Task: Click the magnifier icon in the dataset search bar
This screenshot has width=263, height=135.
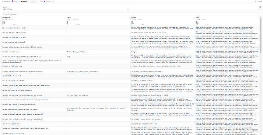Action: pos(4,14)
